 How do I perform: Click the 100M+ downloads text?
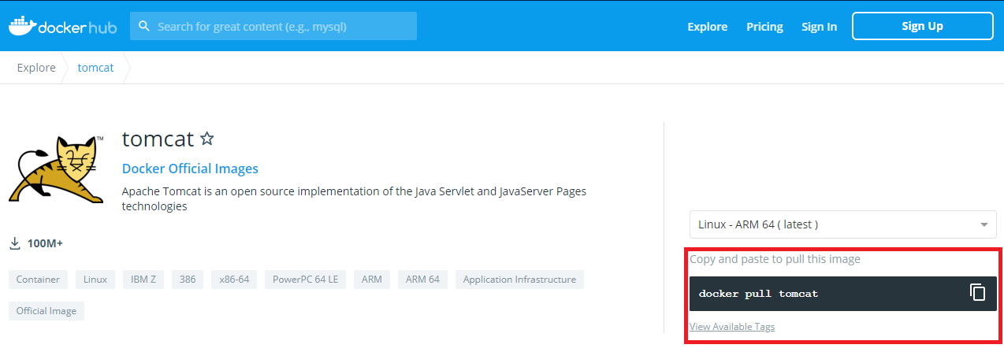pyautogui.click(x=45, y=243)
